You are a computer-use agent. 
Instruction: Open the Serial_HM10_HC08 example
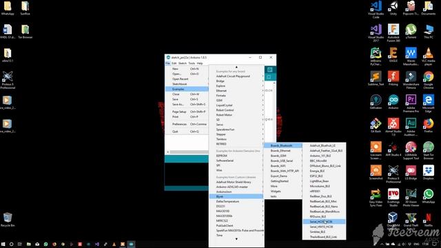pyautogui.click(x=324, y=227)
